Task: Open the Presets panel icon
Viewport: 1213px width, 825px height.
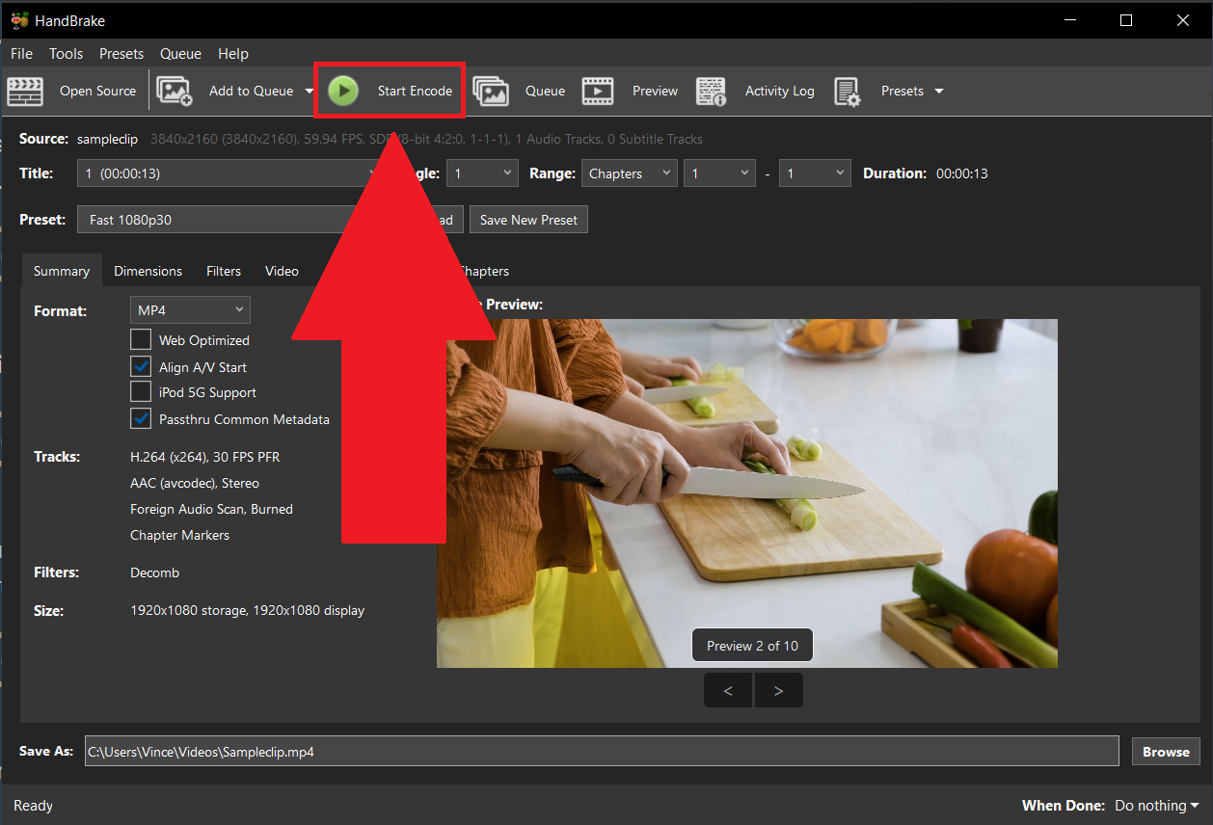Action: tap(847, 91)
